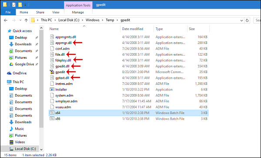
Task: Click Temp in the address path
Action: point(110,20)
